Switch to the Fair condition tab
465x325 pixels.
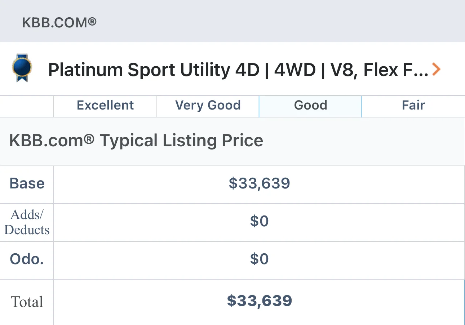point(413,106)
